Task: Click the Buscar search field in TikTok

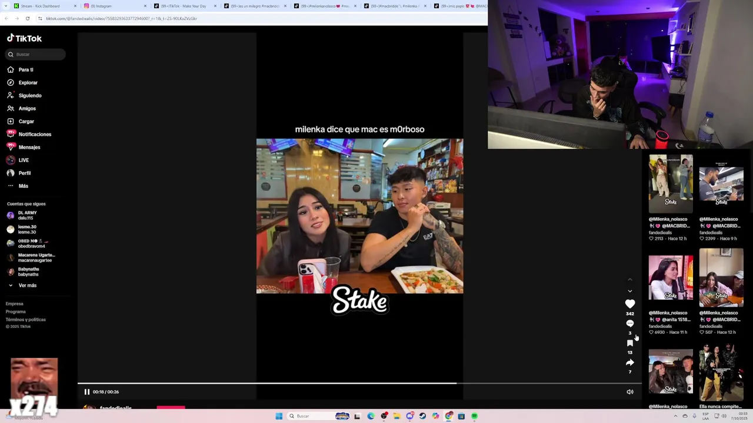Action: (35, 54)
